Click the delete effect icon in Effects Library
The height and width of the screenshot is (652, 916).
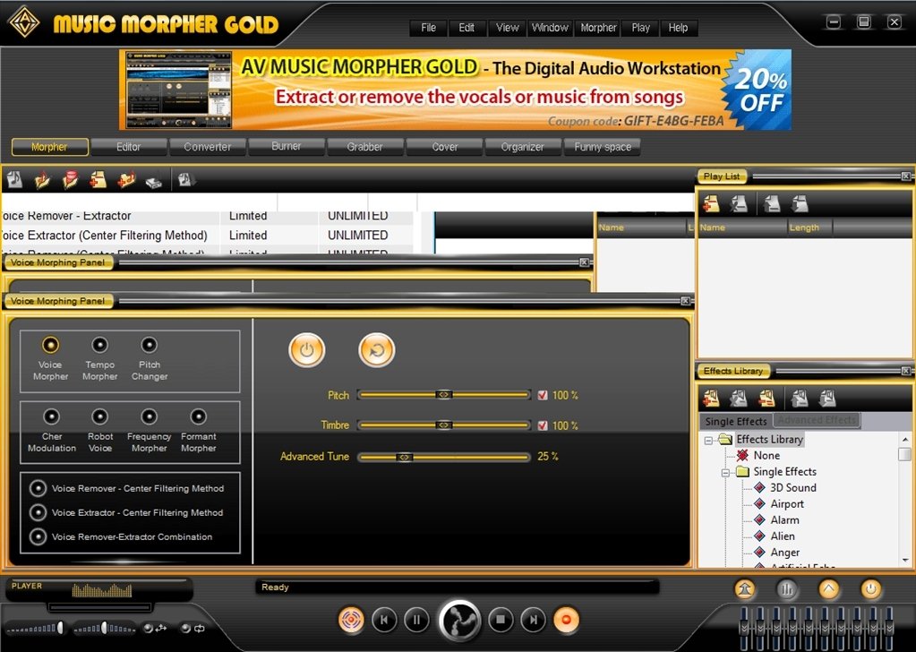point(739,399)
